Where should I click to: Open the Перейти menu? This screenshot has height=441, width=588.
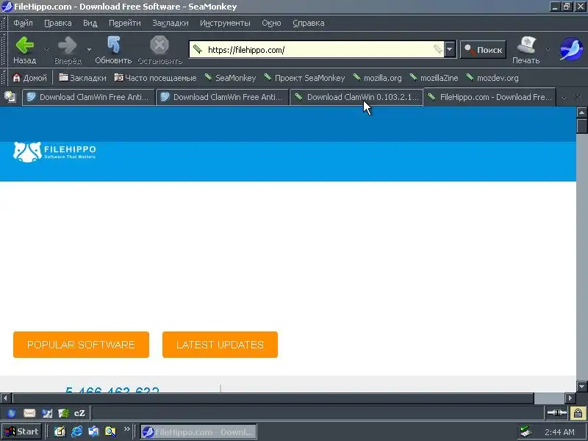[124, 23]
